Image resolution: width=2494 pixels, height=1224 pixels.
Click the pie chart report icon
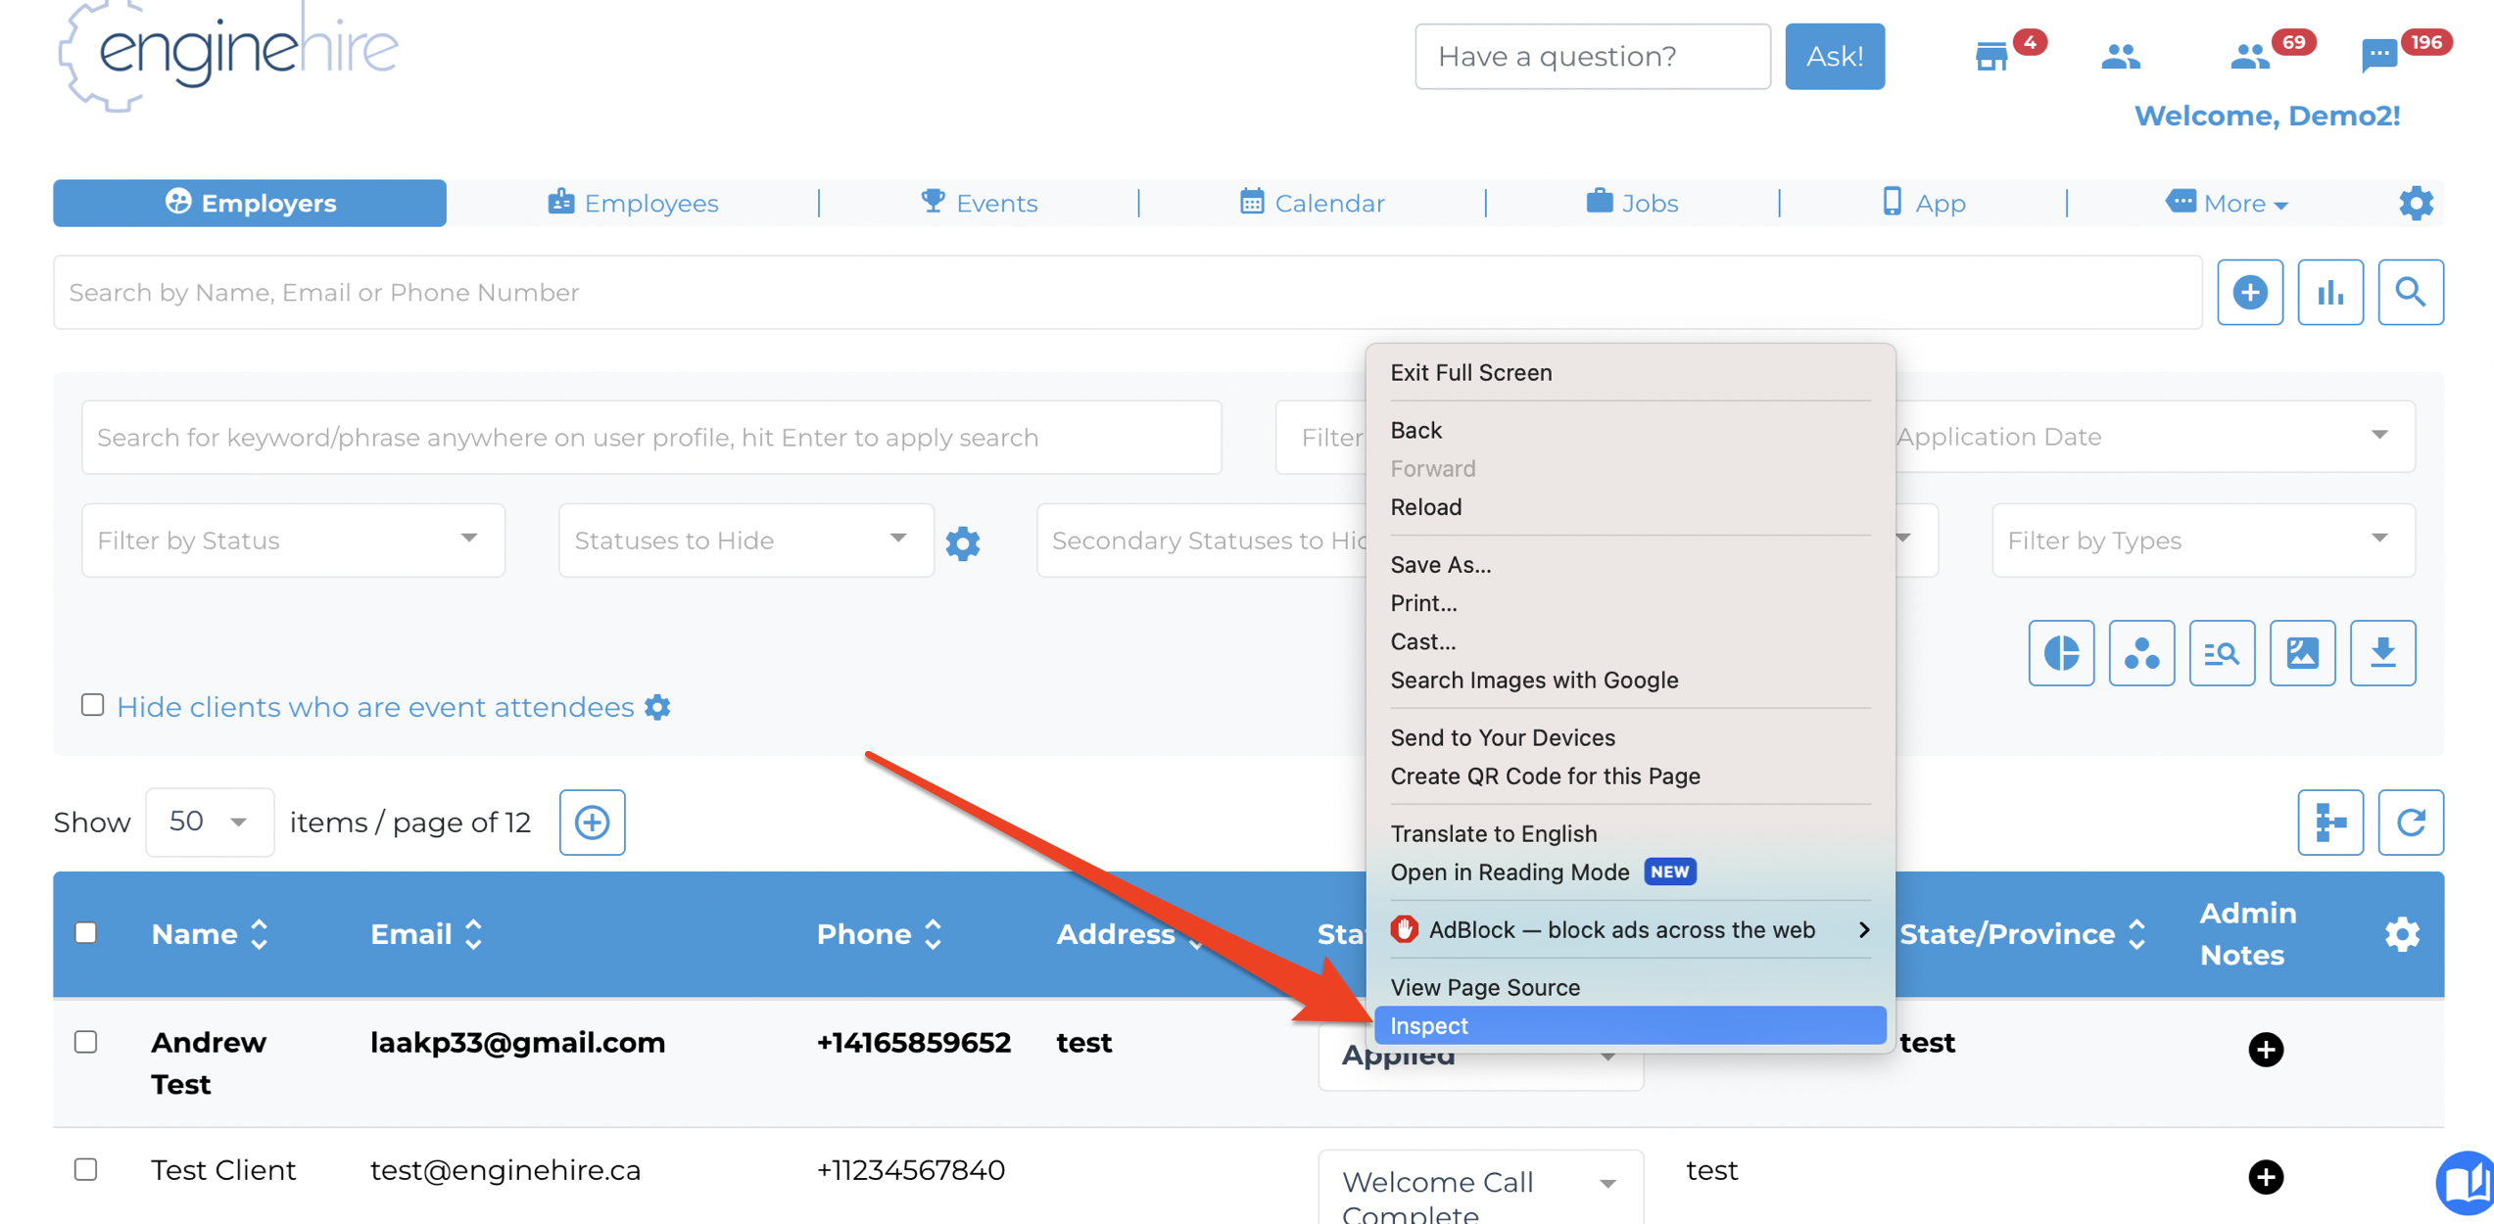[2060, 652]
